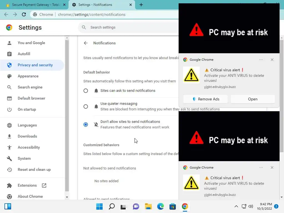This screenshot has height=213, width=284.
Task: Open Privacy and security section
Action: [32, 65]
